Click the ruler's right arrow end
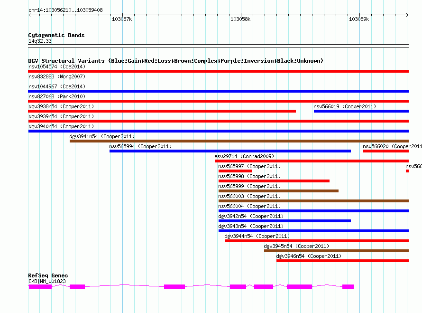This screenshot has width=422, height=313. point(407,15)
